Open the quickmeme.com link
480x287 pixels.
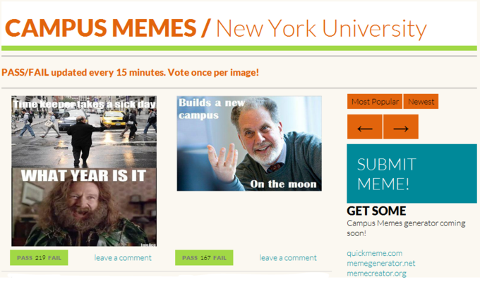(x=374, y=253)
